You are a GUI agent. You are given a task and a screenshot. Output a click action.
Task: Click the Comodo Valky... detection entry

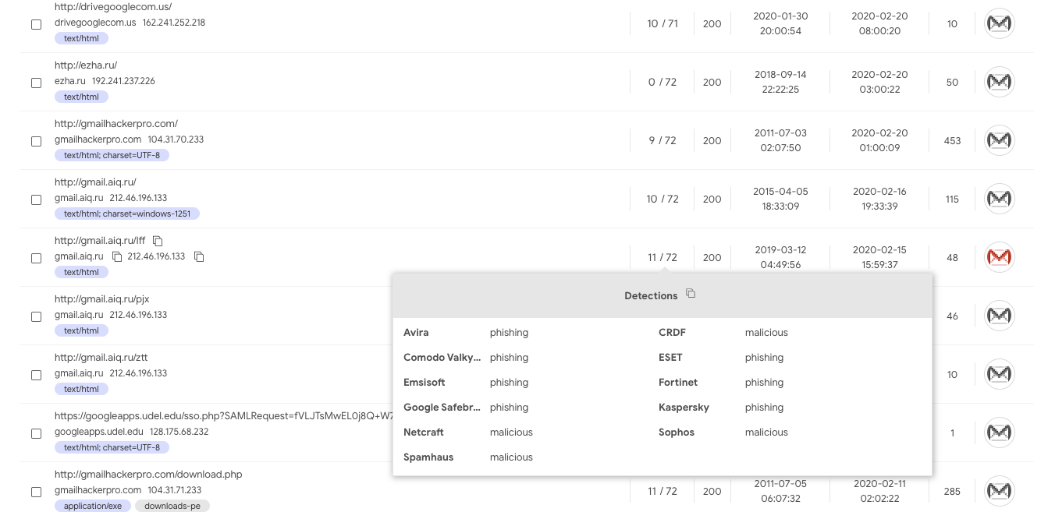466,358
